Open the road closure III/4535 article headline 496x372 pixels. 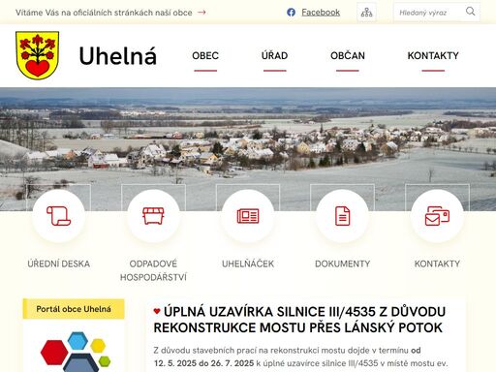click(299, 320)
